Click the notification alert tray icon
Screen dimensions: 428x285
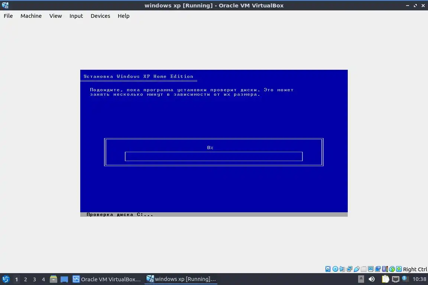[405, 279]
